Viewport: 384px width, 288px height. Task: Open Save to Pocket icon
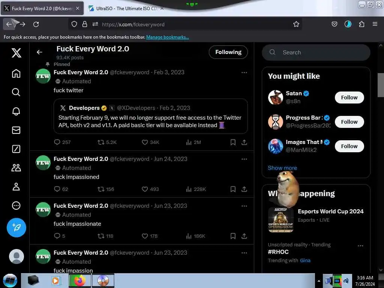coord(334,24)
